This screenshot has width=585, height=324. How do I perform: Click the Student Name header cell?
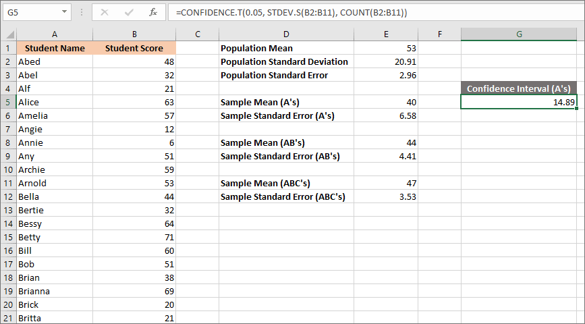(x=55, y=48)
